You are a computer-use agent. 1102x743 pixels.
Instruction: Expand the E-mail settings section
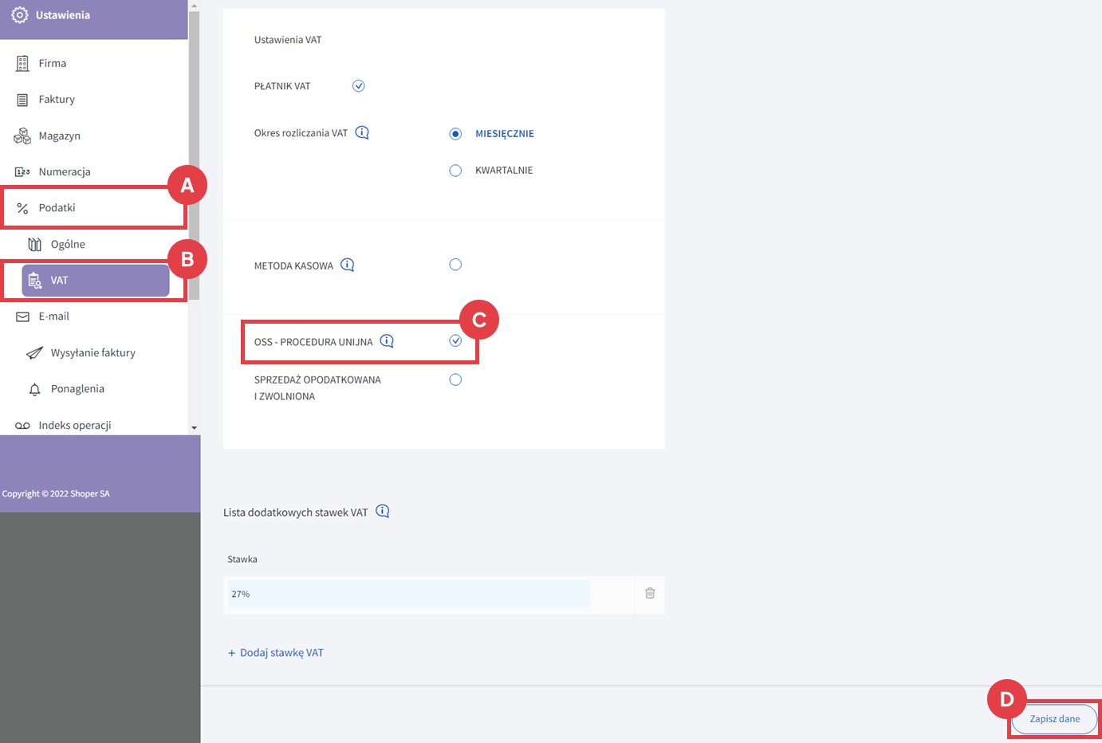pos(53,316)
